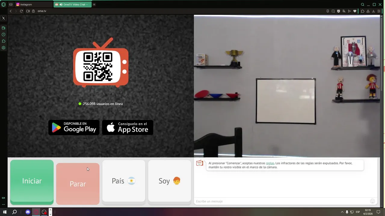Switch to the OmeTV Video Chat tab
The image size is (385, 216).
(x=72, y=4)
